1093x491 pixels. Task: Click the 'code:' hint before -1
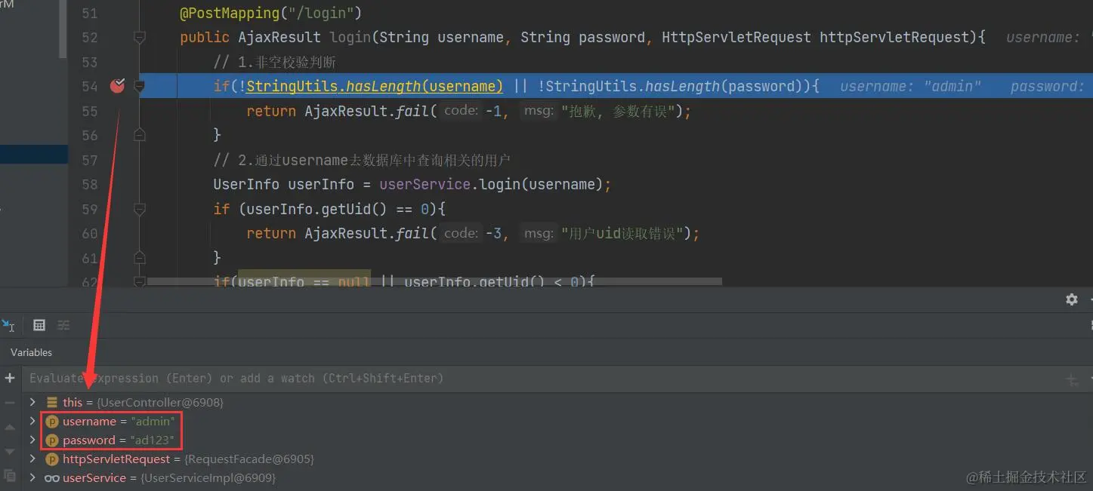coord(462,110)
